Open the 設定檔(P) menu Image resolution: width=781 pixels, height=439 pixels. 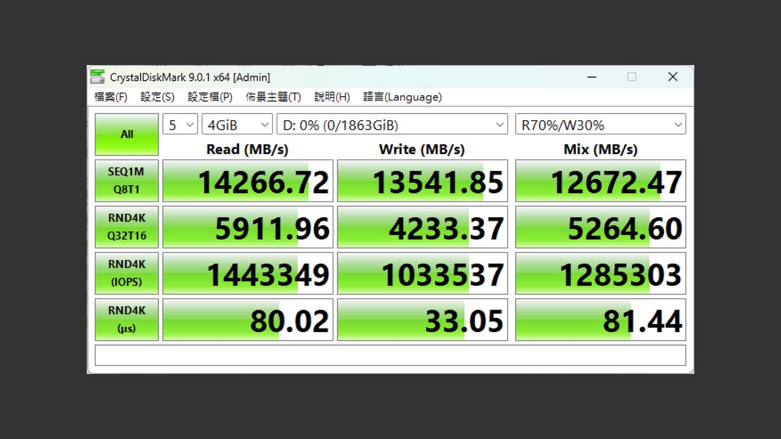coord(210,97)
